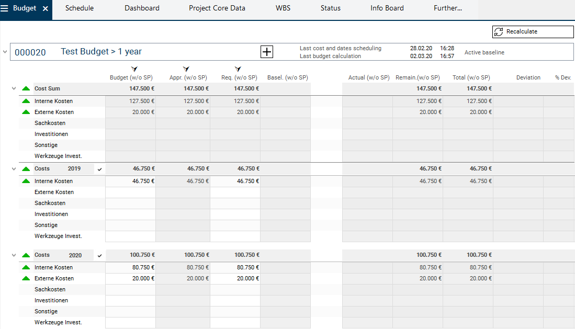Toggle the checkmark for Costs 2020
575x329 pixels.
click(99, 256)
